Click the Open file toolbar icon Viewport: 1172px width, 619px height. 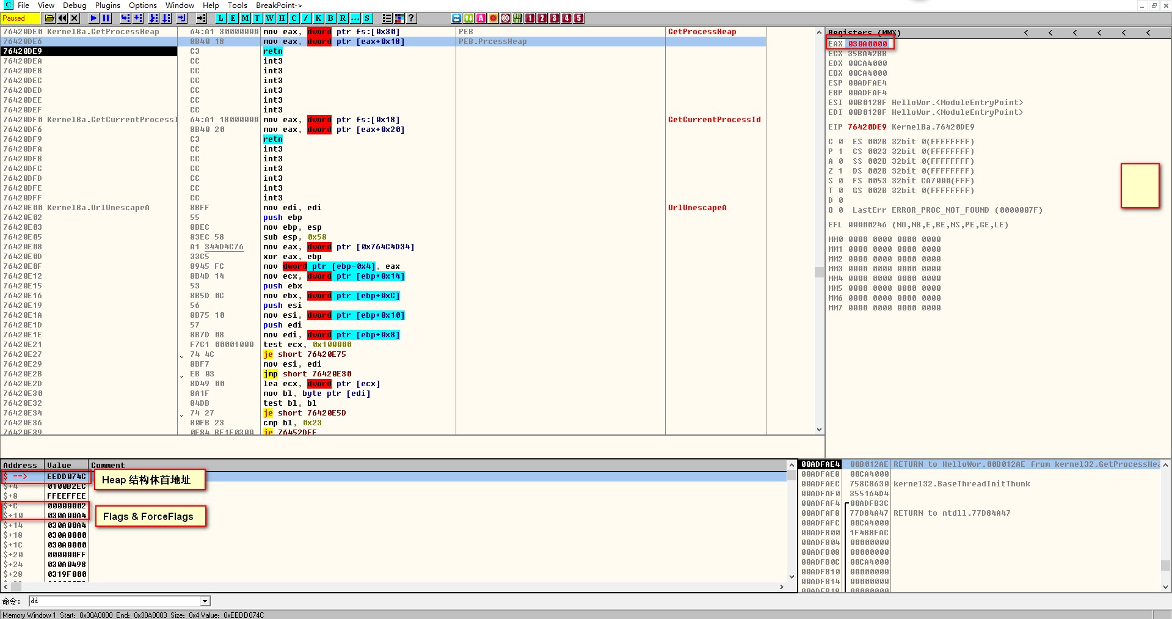tap(50, 18)
